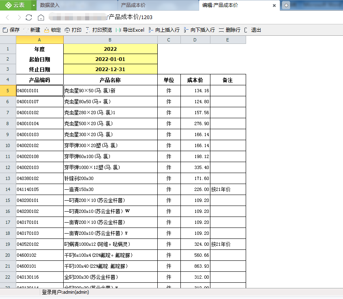
Task: Select column header B
Action: pyautogui.click(x=110, y=40)
